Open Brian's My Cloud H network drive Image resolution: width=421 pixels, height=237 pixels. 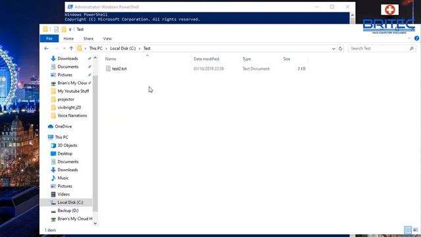coord(74,219)
